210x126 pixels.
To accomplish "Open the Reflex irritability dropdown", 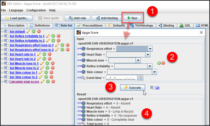I will coord(150,66).
